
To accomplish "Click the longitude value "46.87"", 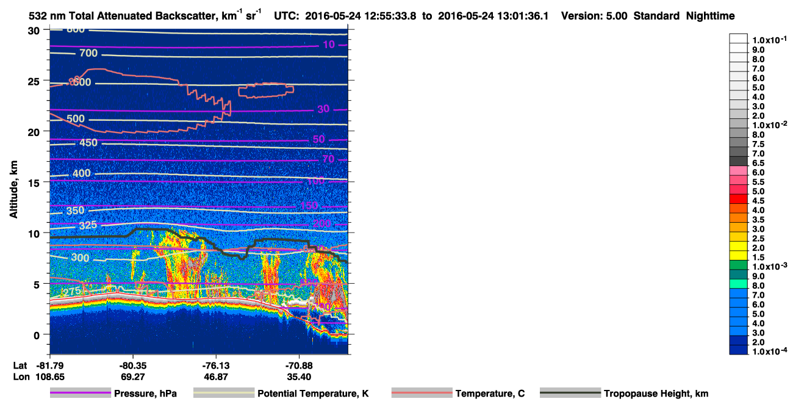I will (216, 377).
